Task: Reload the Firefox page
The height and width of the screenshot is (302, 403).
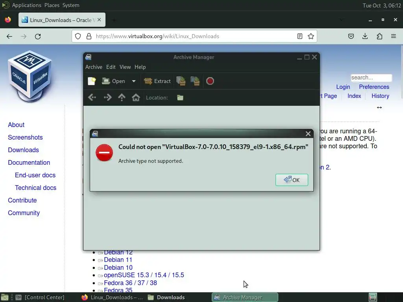Action: (x=38, y=37)
